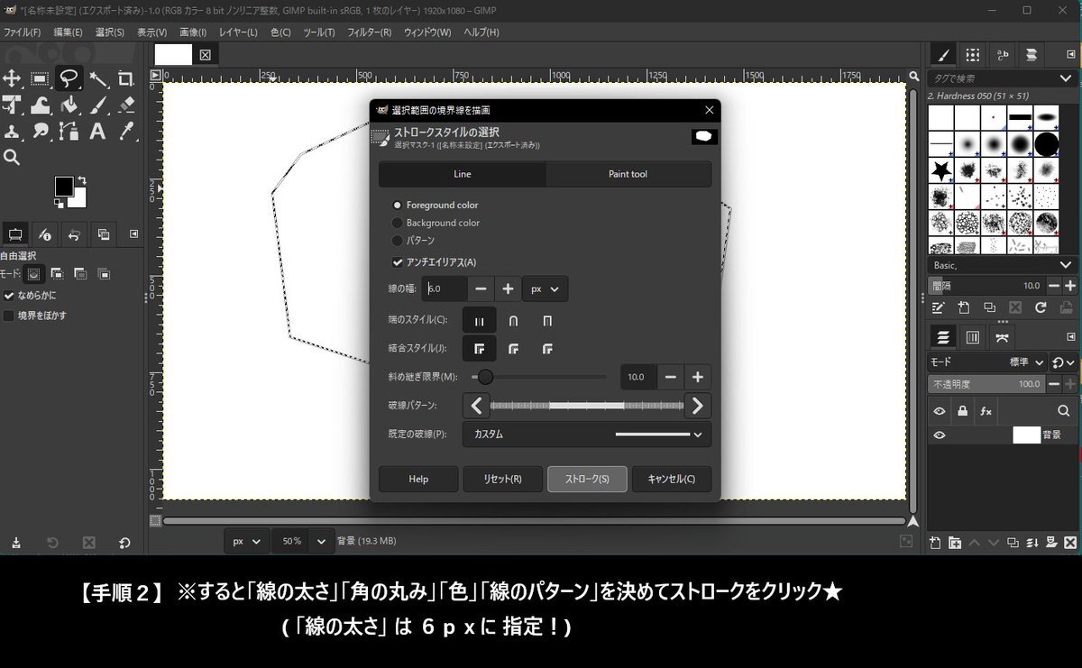Open the Basic brush tag filter dropdown

click(x=1002, y=265)
